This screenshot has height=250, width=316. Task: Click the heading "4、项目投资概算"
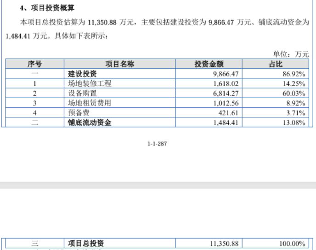[47, 8]
